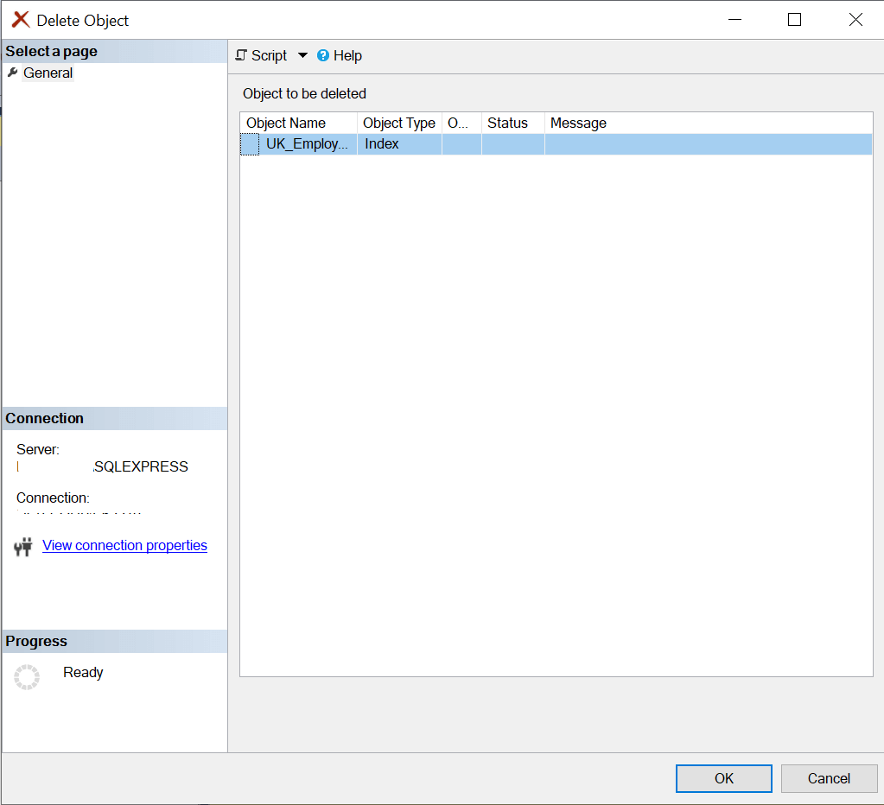The height and width of the screenshot is (805, 884).
Task: Click the connection plug icon
Action: coord(23,547)
